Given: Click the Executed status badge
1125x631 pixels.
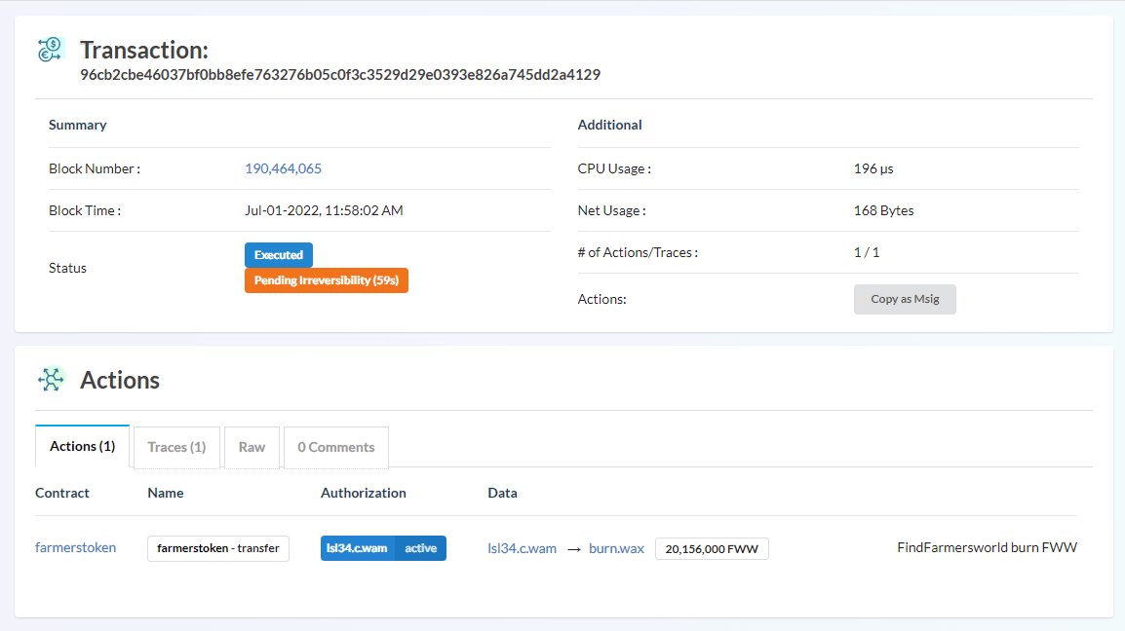Looking at the screenshot, I should (279, 254).
